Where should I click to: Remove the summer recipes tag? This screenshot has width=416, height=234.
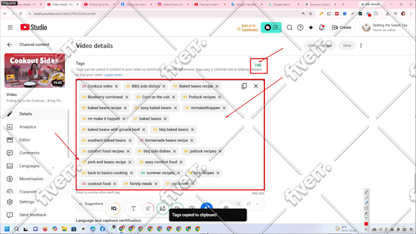179,173
